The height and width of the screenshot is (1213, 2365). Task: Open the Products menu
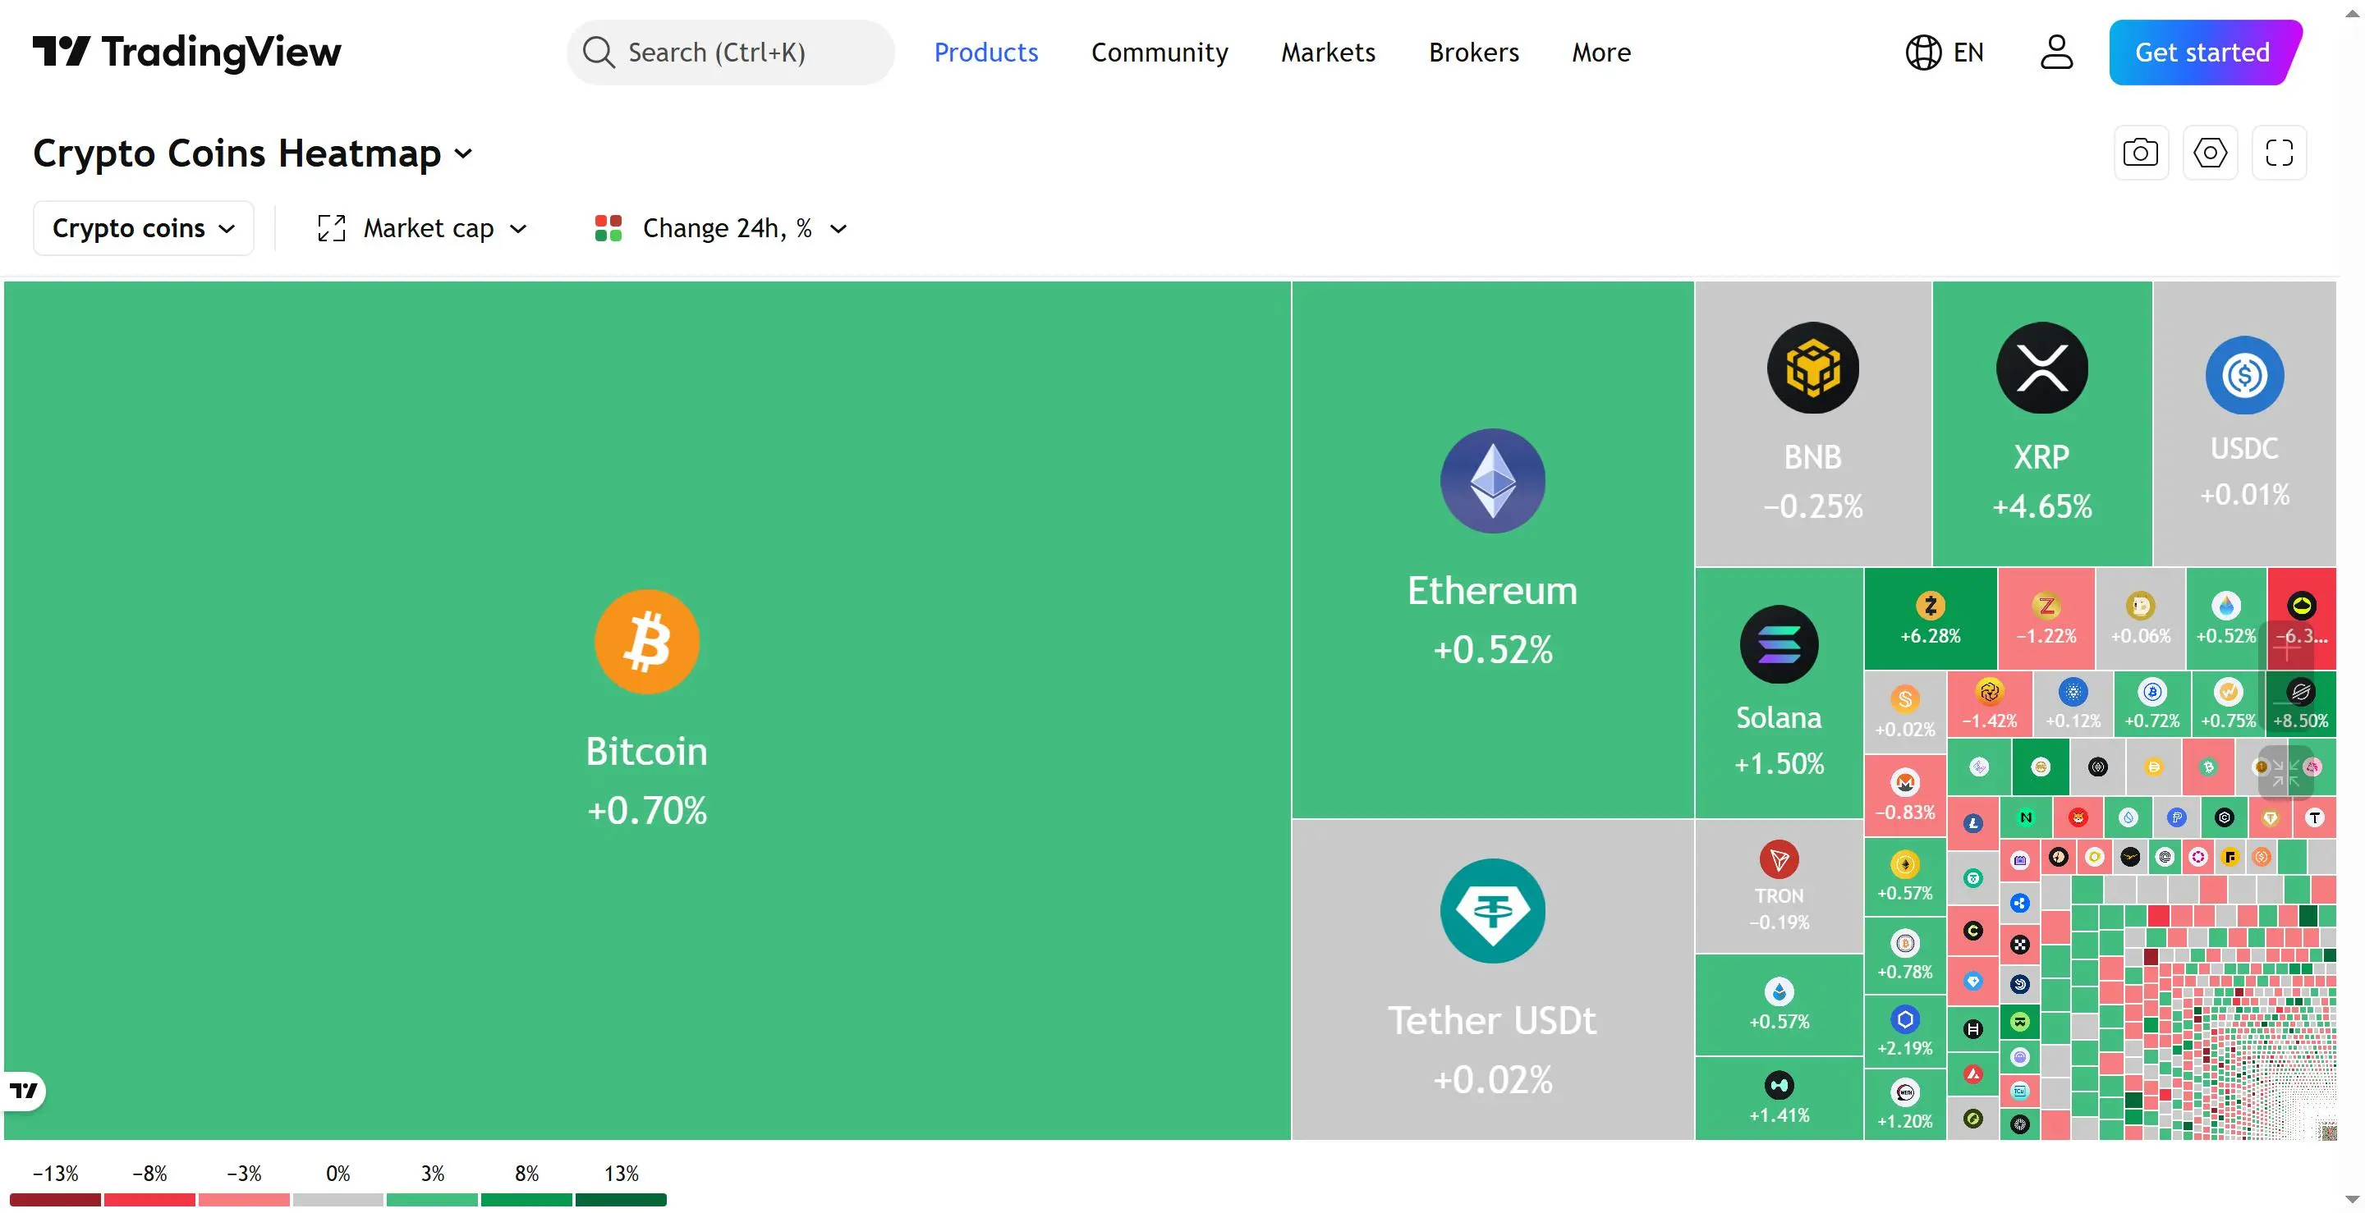[x=986, y=53]
